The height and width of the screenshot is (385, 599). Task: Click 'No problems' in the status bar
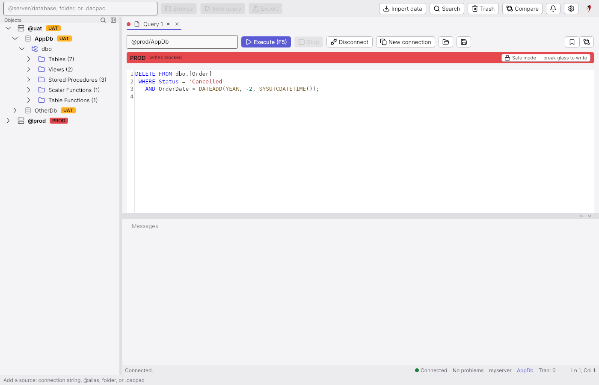pyautogui.click(x=468, y=370)
